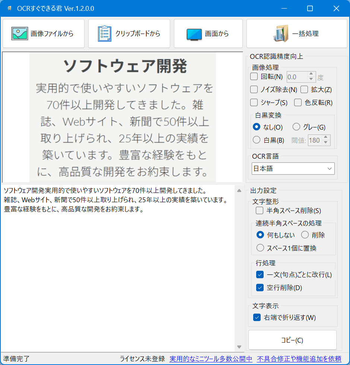Select the グレー(G) radio button
350x365 pixels.
pyautogui.click(x=296, y=127)
